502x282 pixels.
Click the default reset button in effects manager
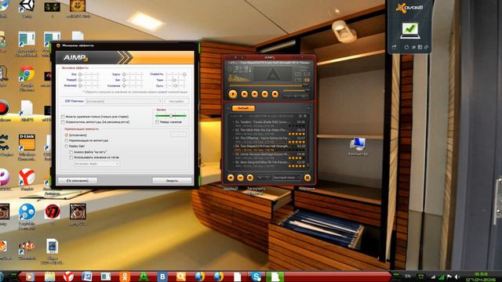pyautogui.click(x=78, y=180)
